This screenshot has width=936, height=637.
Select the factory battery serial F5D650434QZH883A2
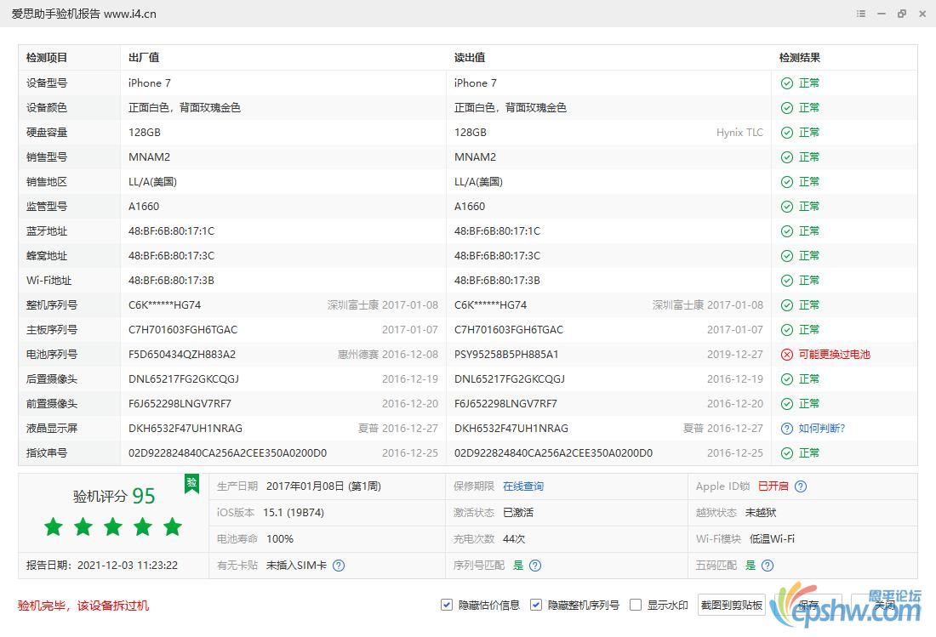(182, 355)
